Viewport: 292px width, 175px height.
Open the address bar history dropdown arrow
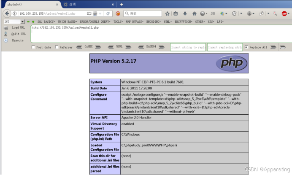coord(100,13)
